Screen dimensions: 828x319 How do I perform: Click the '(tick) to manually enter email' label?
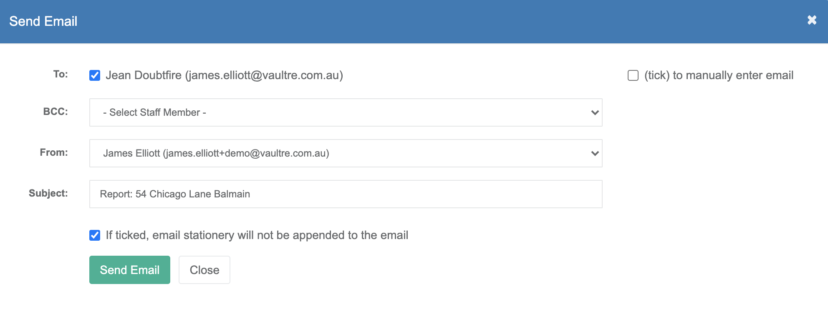[x=719, y=75]
